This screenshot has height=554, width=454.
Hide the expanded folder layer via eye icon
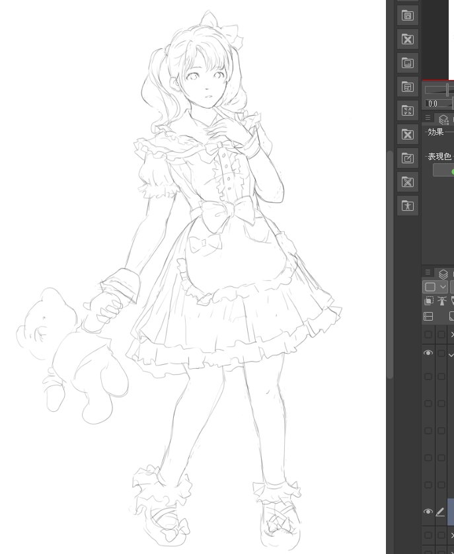428,353
